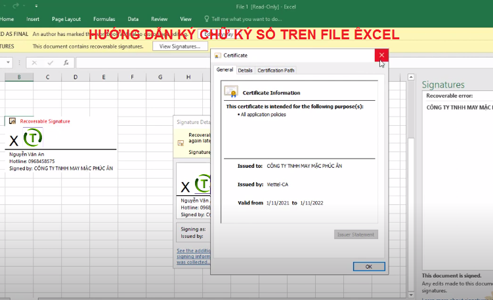The height and width of the screenshot is (300, 493).
Task: Click 'All application policies' purpose text
Action: tap(263, 115)
